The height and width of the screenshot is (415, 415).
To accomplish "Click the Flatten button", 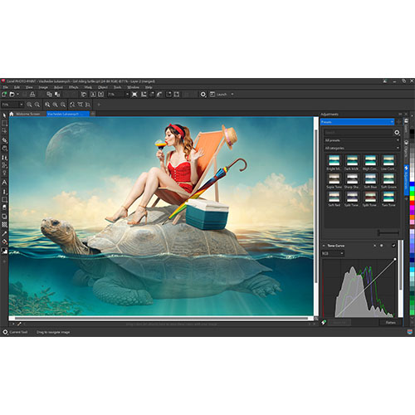I will pos(390,323).
